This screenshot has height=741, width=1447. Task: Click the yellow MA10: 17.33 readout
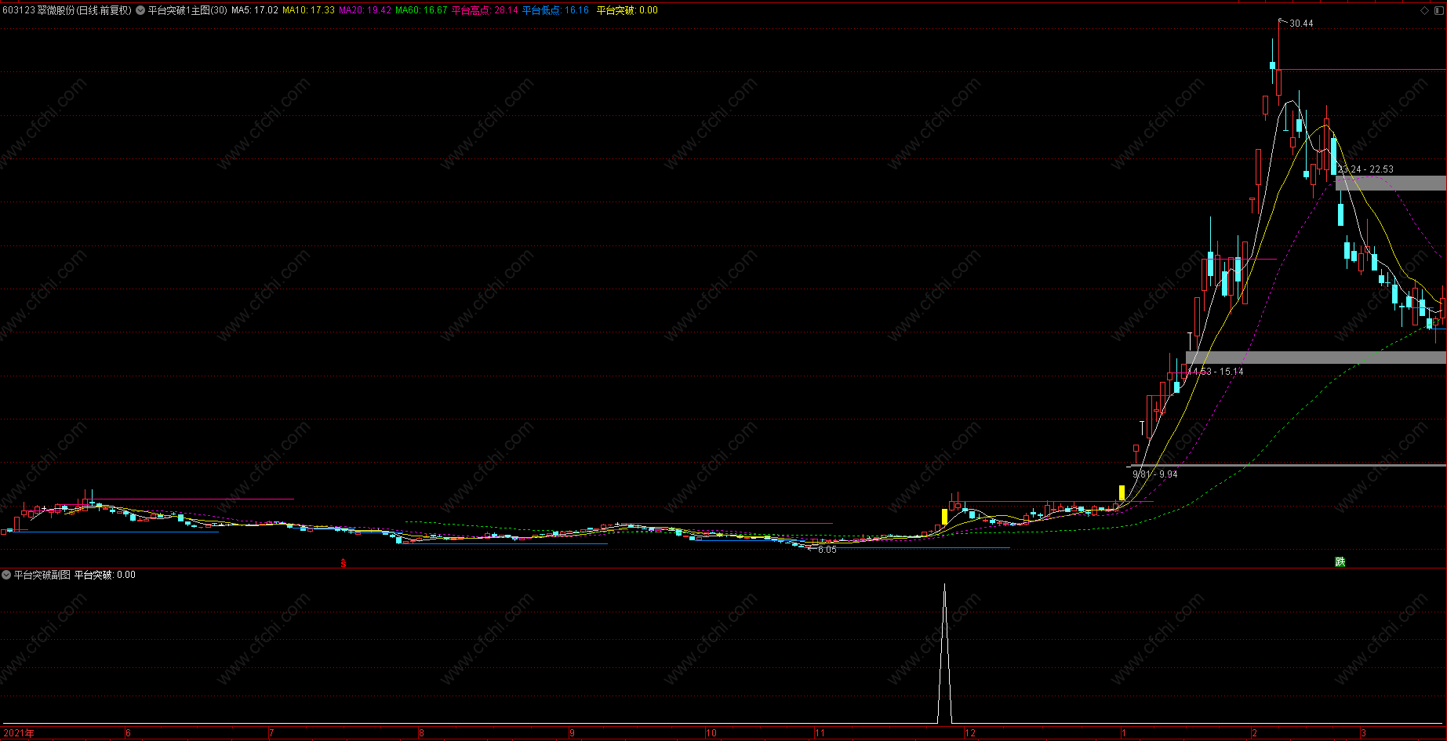click(308, 10)
